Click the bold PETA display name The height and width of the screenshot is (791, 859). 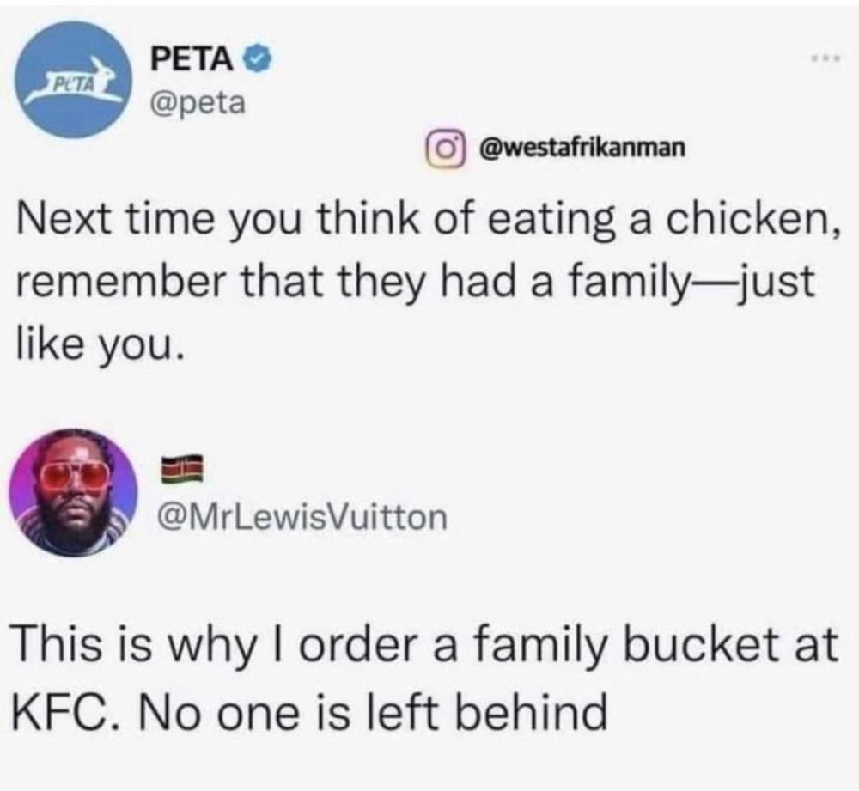[x=192, y=58]
